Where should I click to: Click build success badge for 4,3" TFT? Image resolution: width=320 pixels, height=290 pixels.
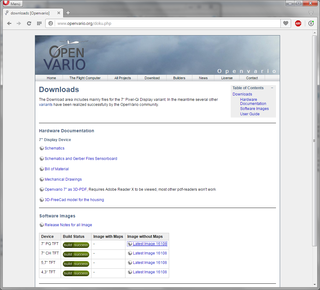pyautogui.click(x=76, y=273)
